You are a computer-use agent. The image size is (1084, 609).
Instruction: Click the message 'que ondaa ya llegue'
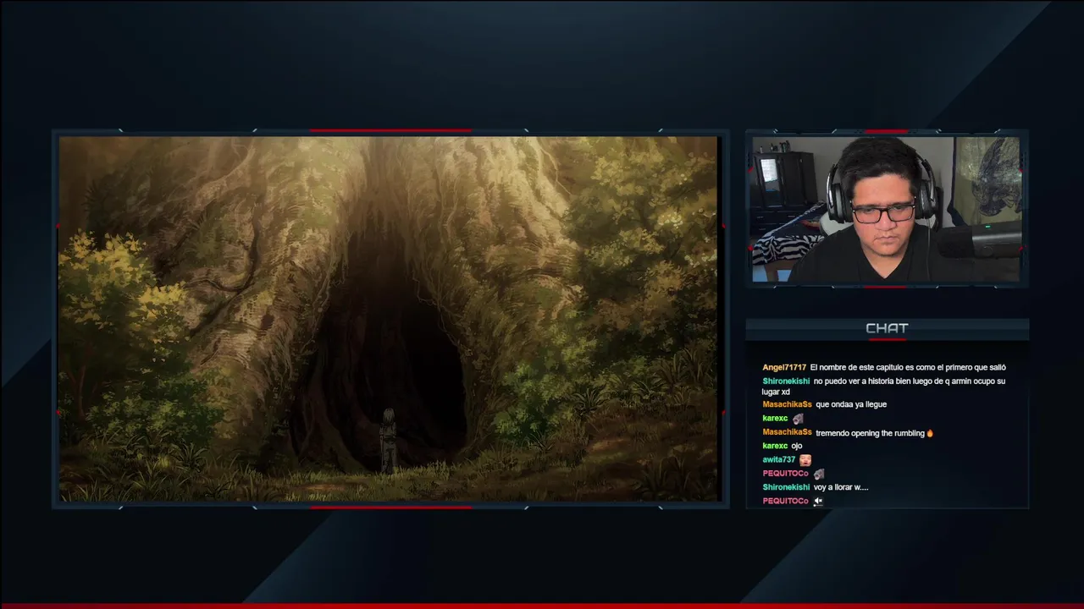click(851, 404)
